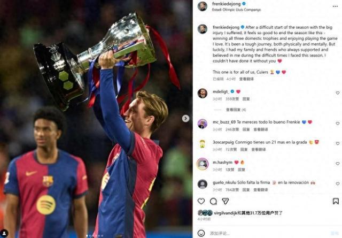
Task: Share post via paper plane icon
Action: (225, 201)
